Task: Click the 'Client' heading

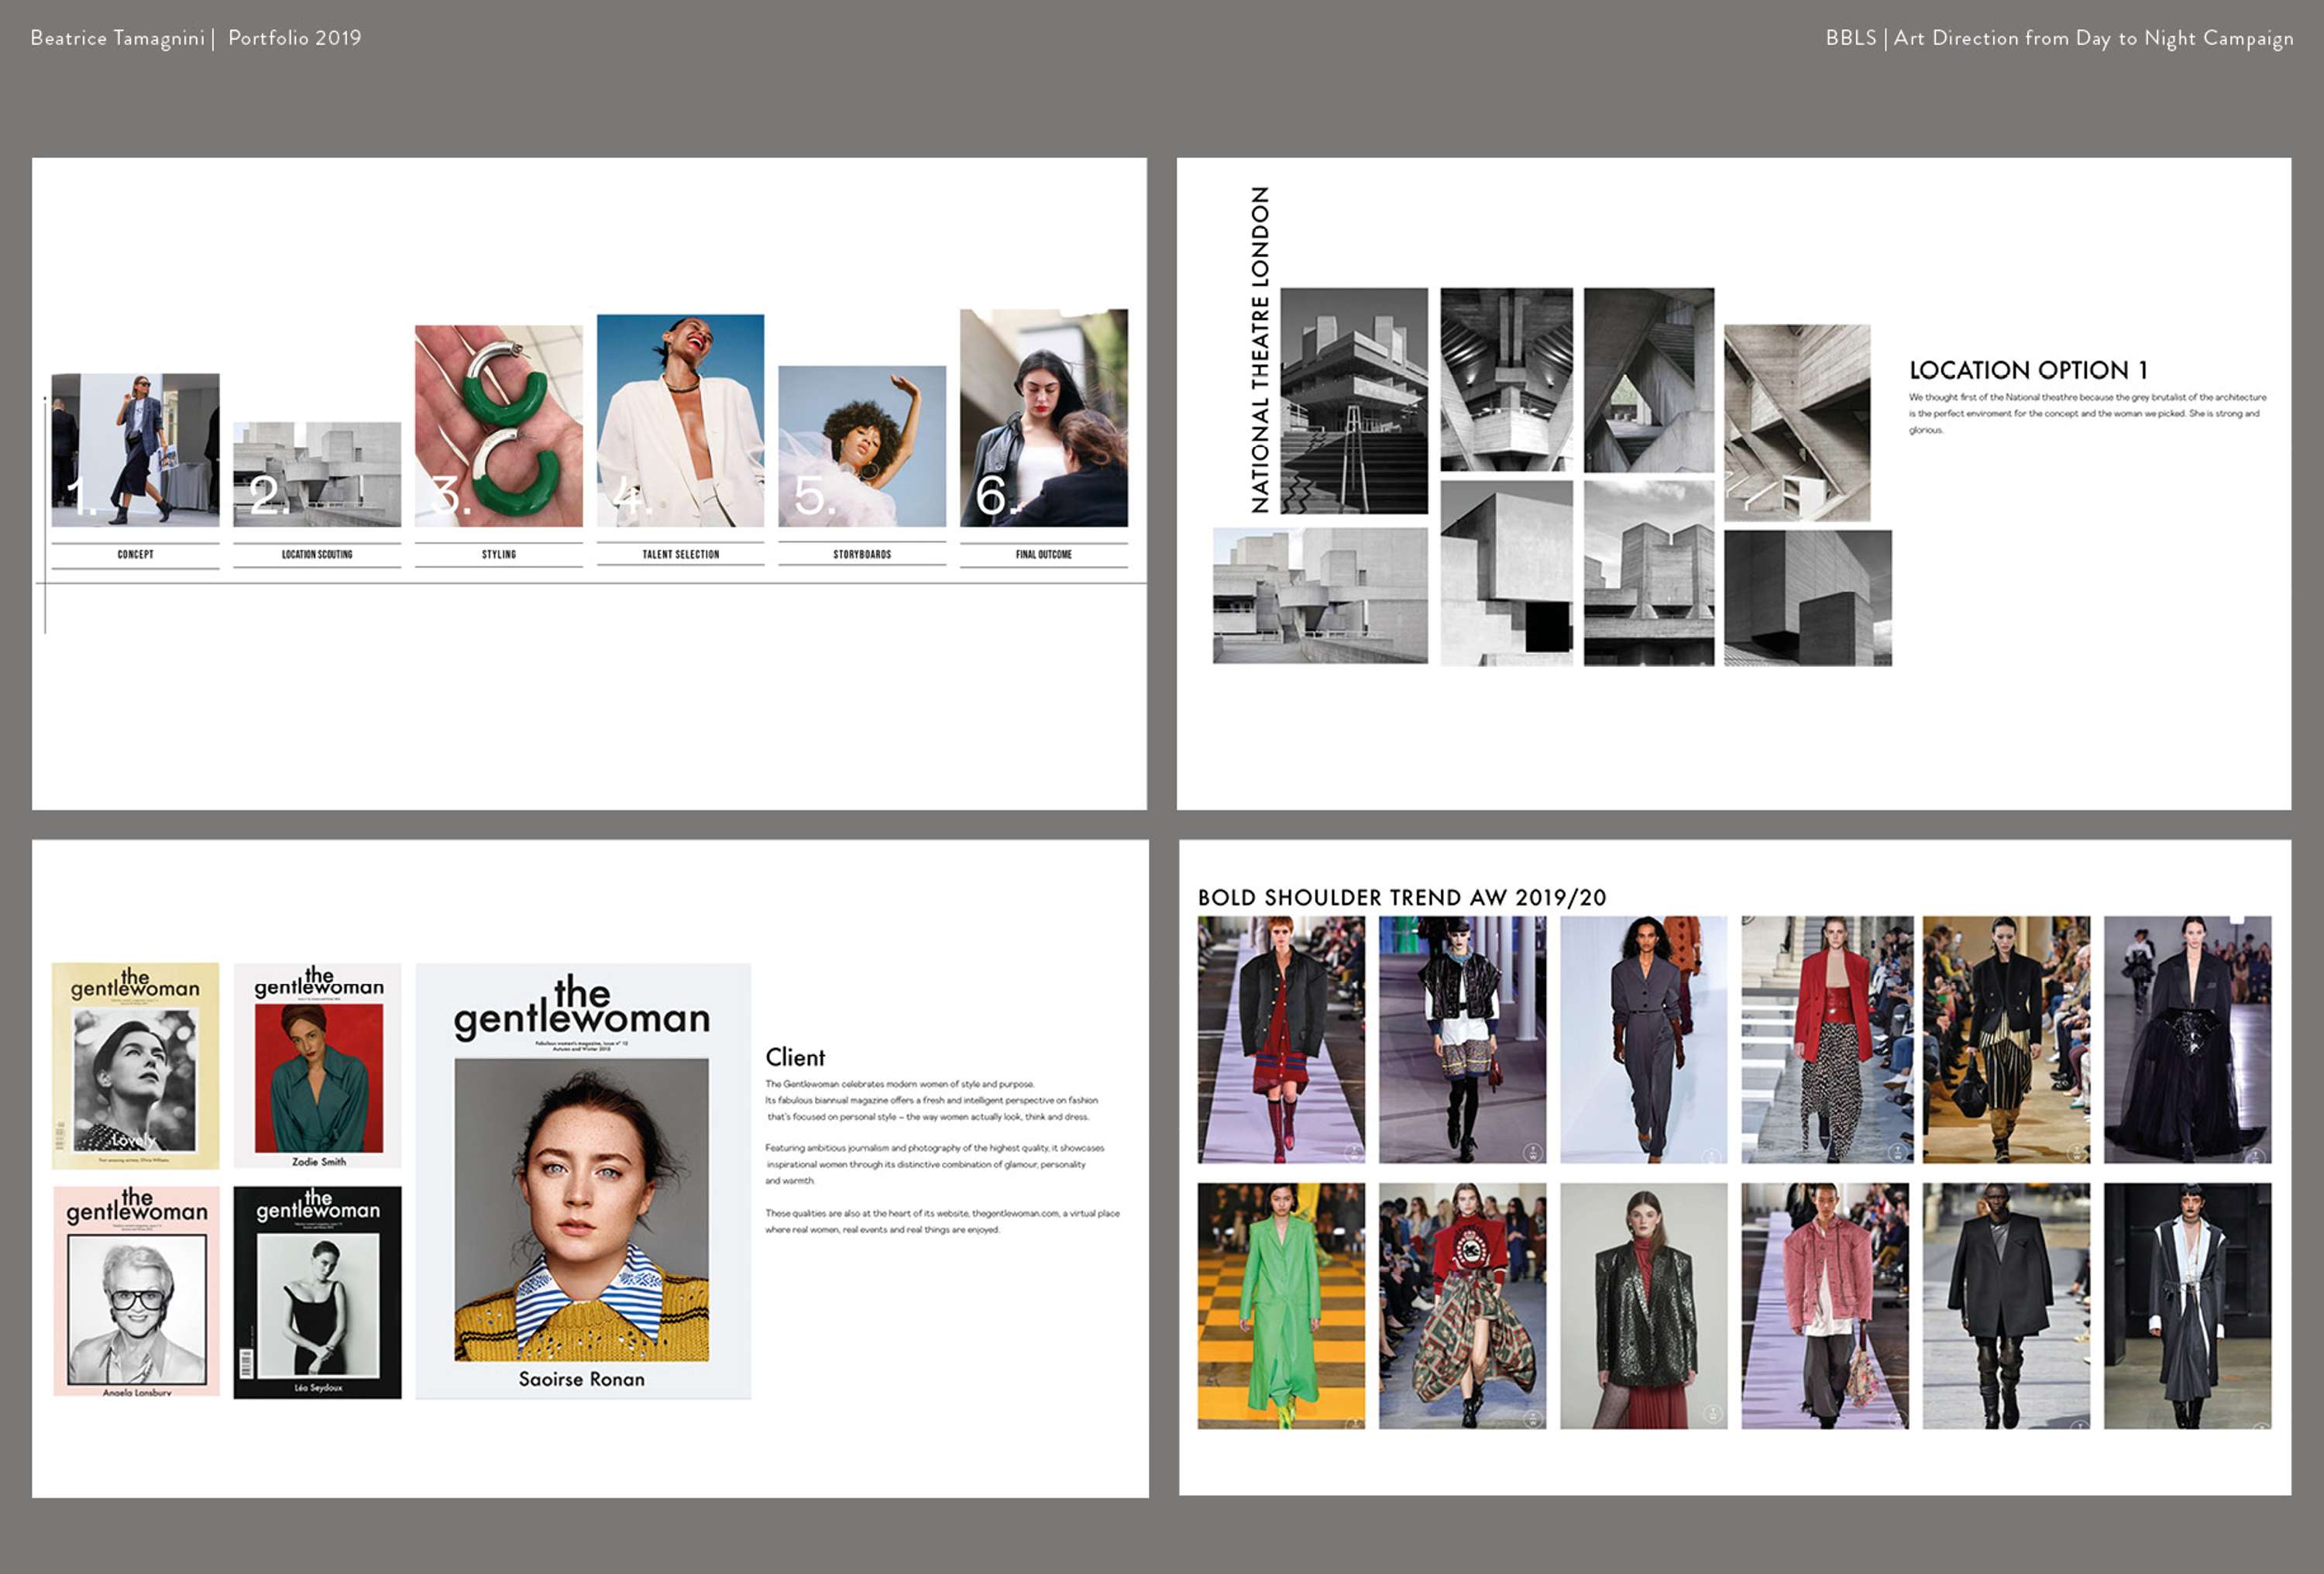Action: pyautogui.click(x=795, y=1057)
